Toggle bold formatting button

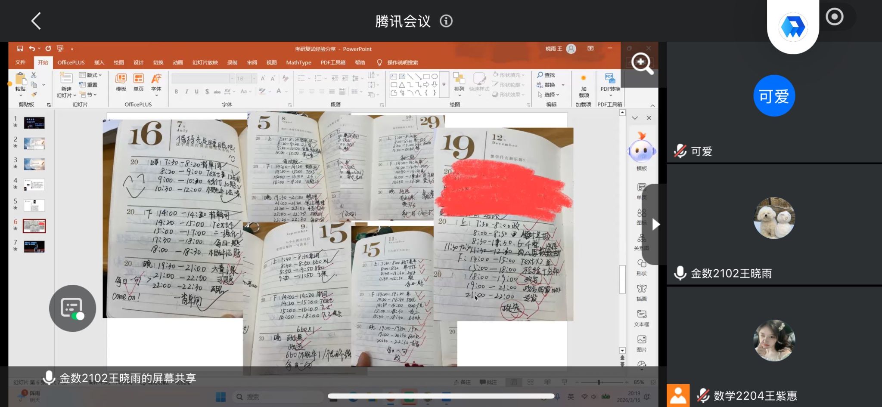tap(176, 92)
